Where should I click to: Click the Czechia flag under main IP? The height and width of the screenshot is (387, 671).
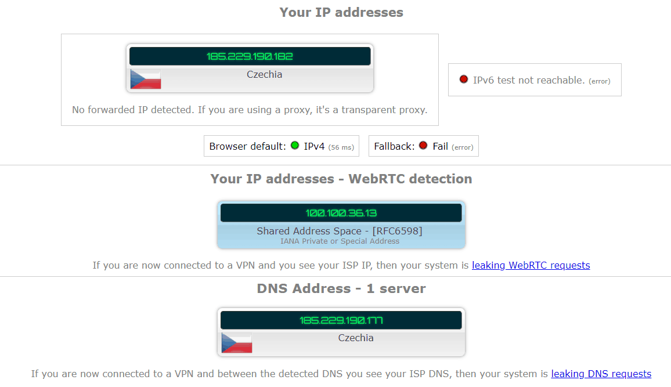(146, 79)
